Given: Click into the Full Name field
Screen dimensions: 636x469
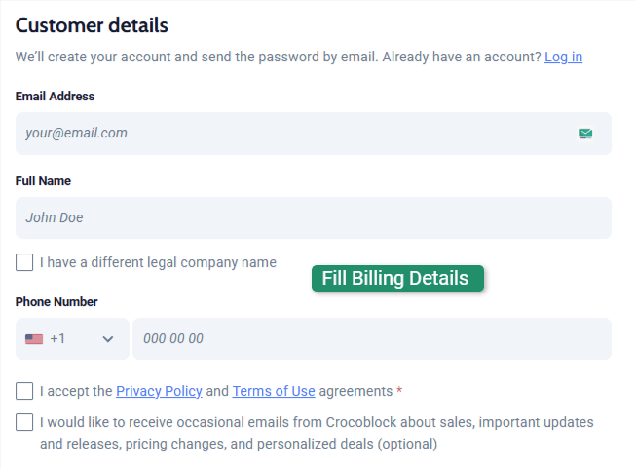Looking at the screenshot, I should point(313,218).
